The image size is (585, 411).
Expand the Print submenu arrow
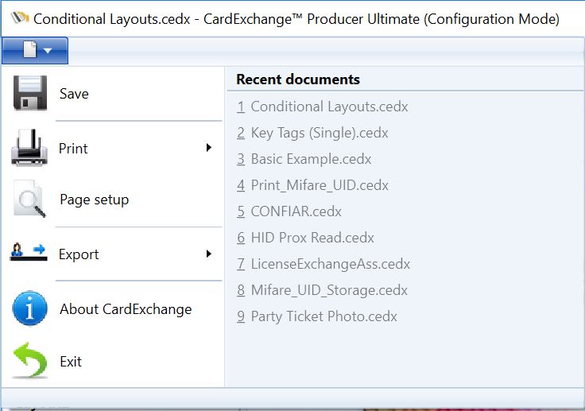[209, 147]
